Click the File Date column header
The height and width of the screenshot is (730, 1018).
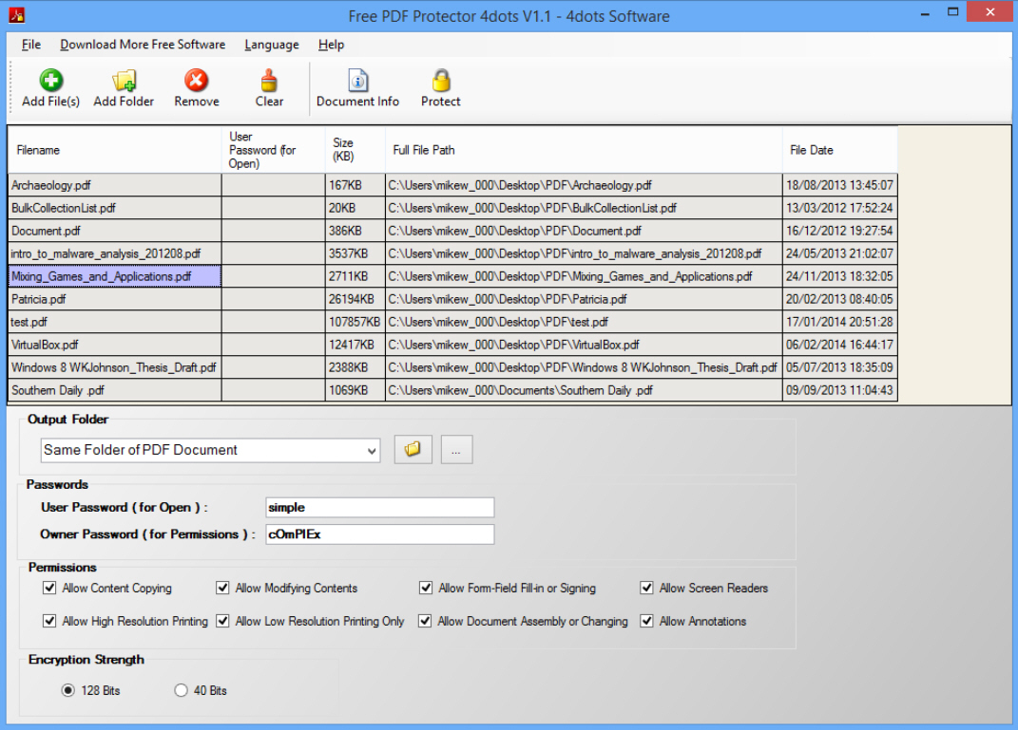click(840, 150)
